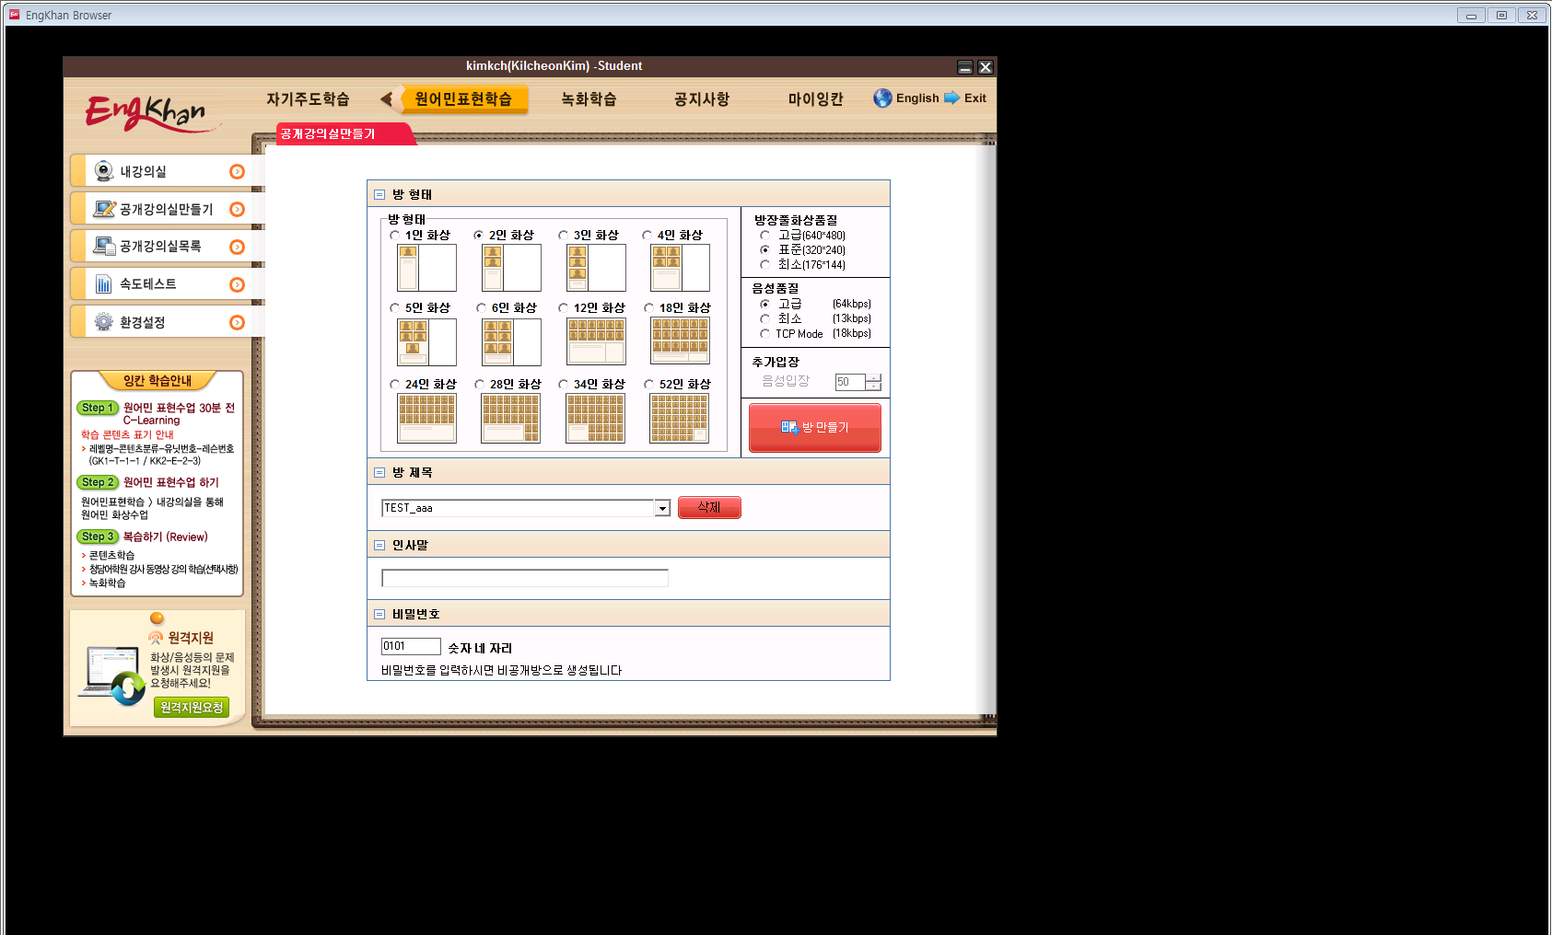The height and width of the screenshot is (935, 1552).
Task: Click the 속도테스트 sidebar icon
Action: click(x=104, y=284)
